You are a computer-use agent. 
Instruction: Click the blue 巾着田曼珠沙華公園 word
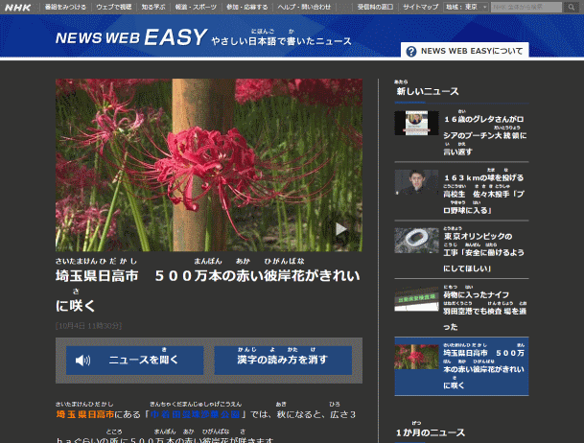pos(196,414)
